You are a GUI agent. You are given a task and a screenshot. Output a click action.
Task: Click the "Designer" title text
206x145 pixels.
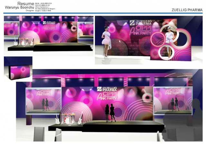click(x=30, y=11)
